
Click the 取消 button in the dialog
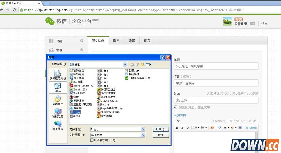click(161, 135)
